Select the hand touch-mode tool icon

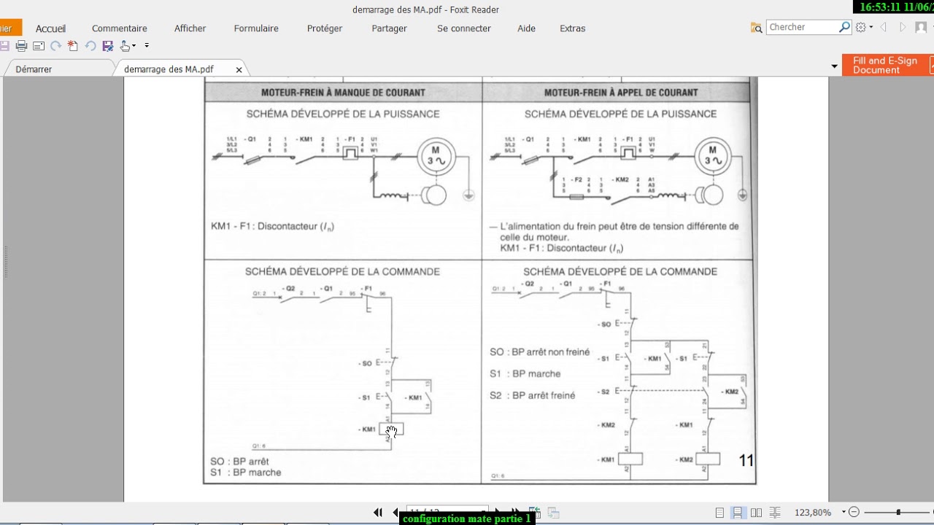pyautogui.click(x=126, y=46)
